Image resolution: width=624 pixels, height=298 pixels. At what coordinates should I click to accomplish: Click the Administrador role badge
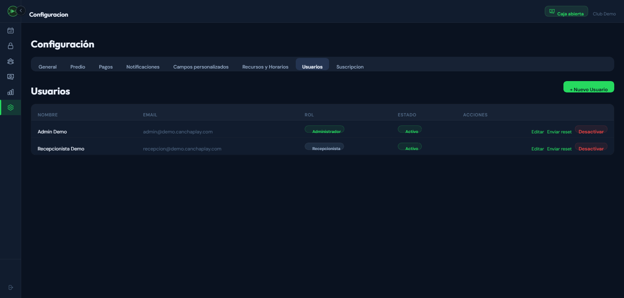[325, 129]
